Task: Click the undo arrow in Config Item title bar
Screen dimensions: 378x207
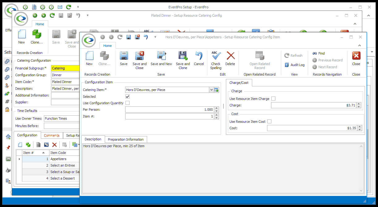Action: tap(146, 37)
